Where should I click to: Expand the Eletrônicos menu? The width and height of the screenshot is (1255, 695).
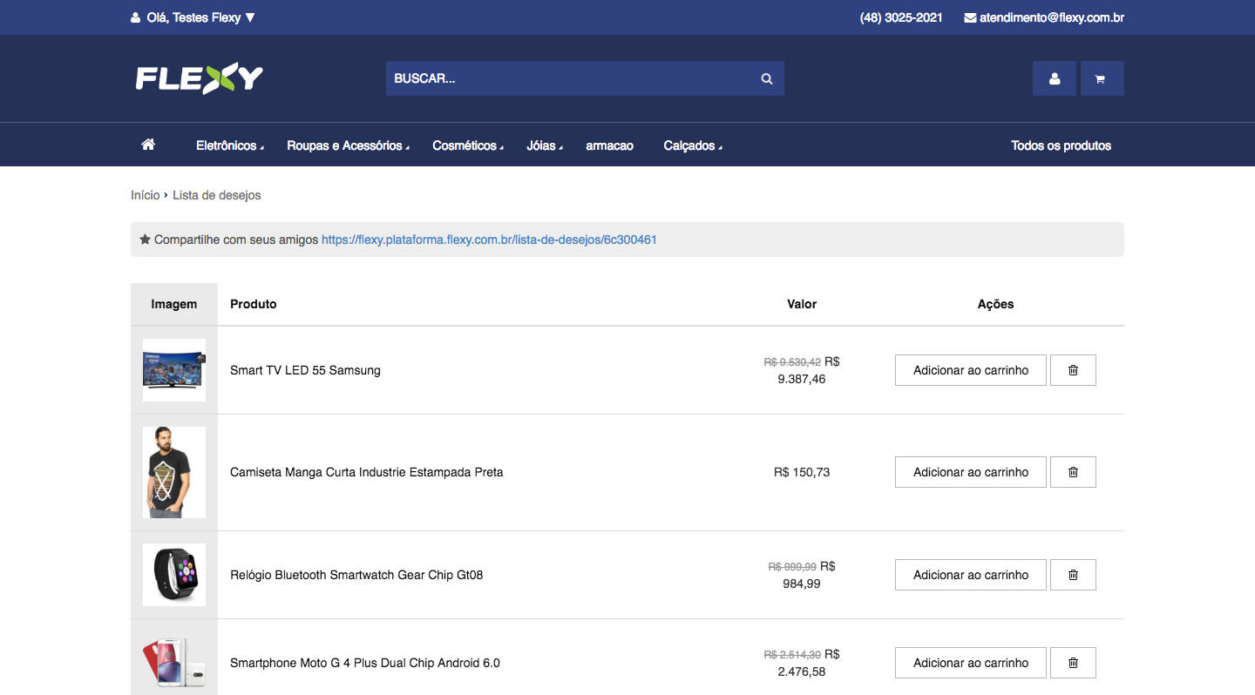pos(230,145)
